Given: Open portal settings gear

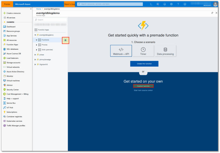Looking at the screenshot, I should click(171, 4).
